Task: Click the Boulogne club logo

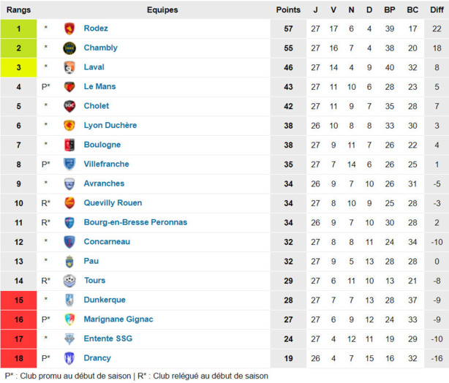Action: pyautogui.click(x=69, y=145)
